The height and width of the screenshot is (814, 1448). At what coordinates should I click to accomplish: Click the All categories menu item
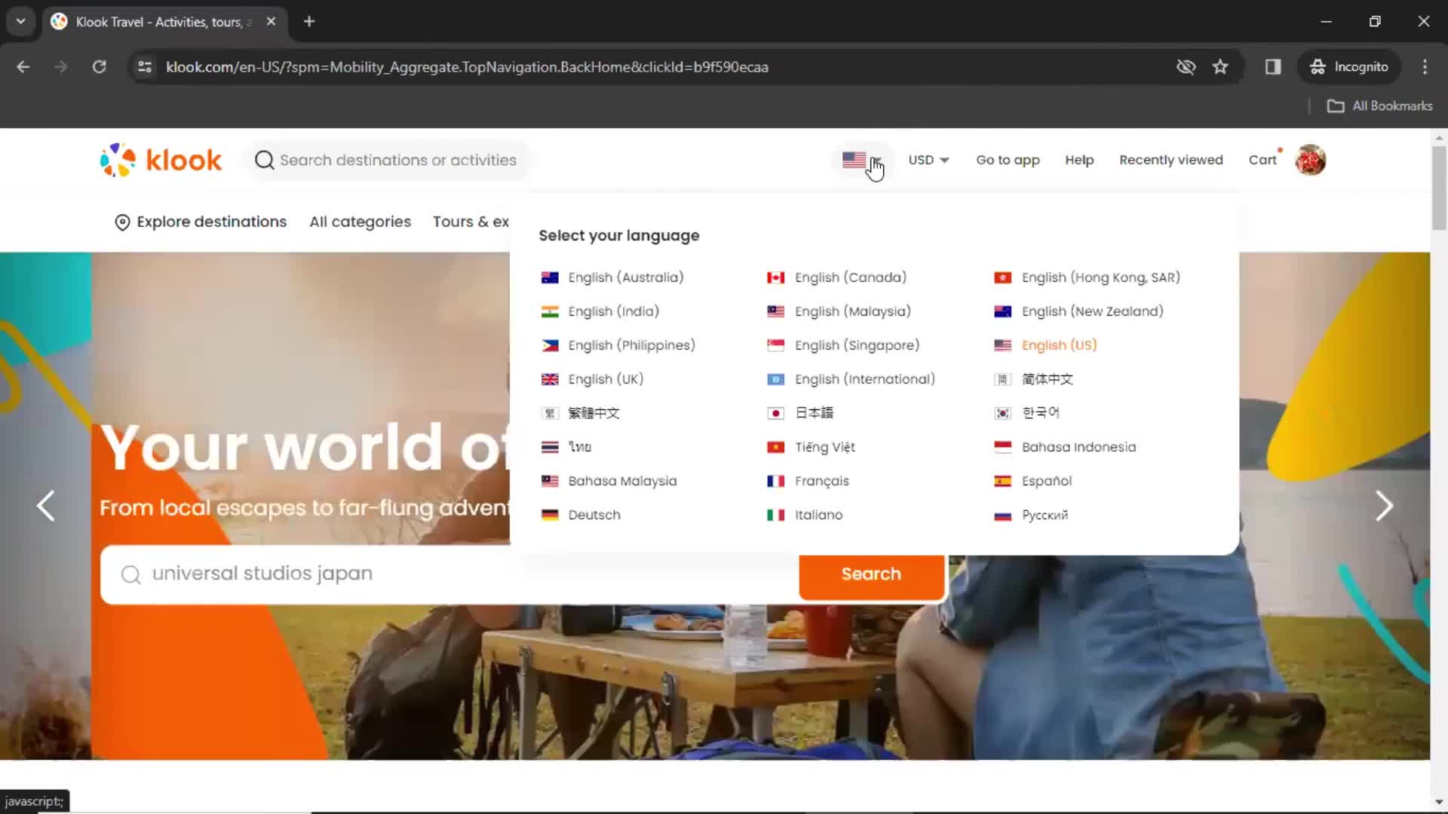coord(360,221)
